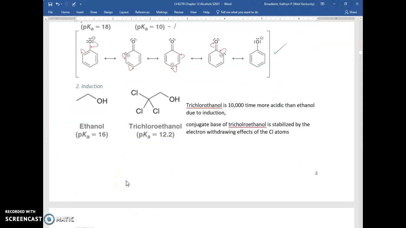Switch to the View tab
Image resolution: width=406 pixels, height=228 pixels.
tap(193, 12)
